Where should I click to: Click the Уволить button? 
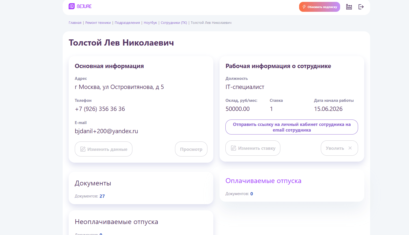point(339,148)
